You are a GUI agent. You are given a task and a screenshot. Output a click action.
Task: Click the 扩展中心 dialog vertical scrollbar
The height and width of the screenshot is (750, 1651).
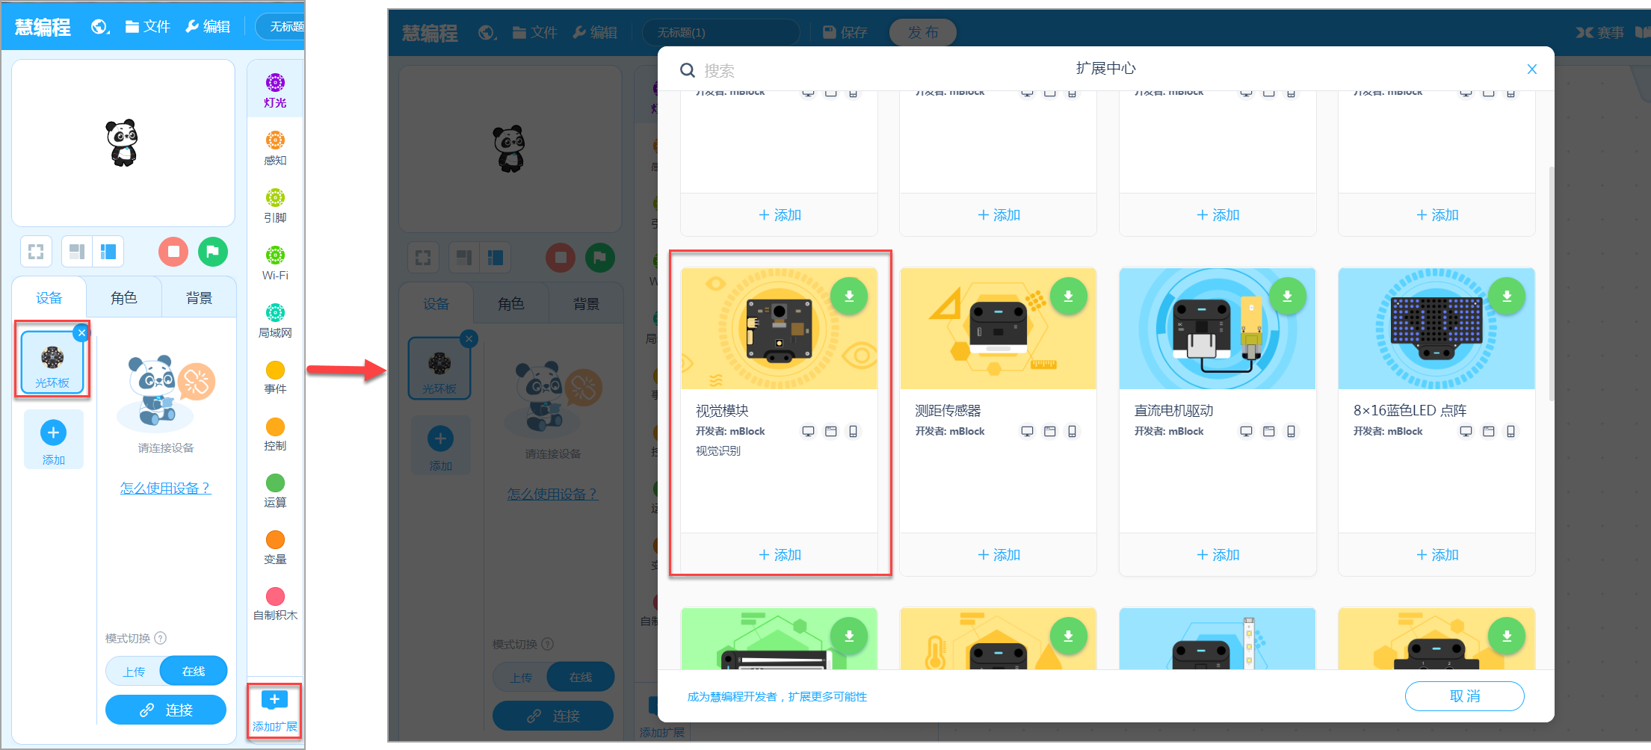pyautogui.click(x=1551, y=284)
